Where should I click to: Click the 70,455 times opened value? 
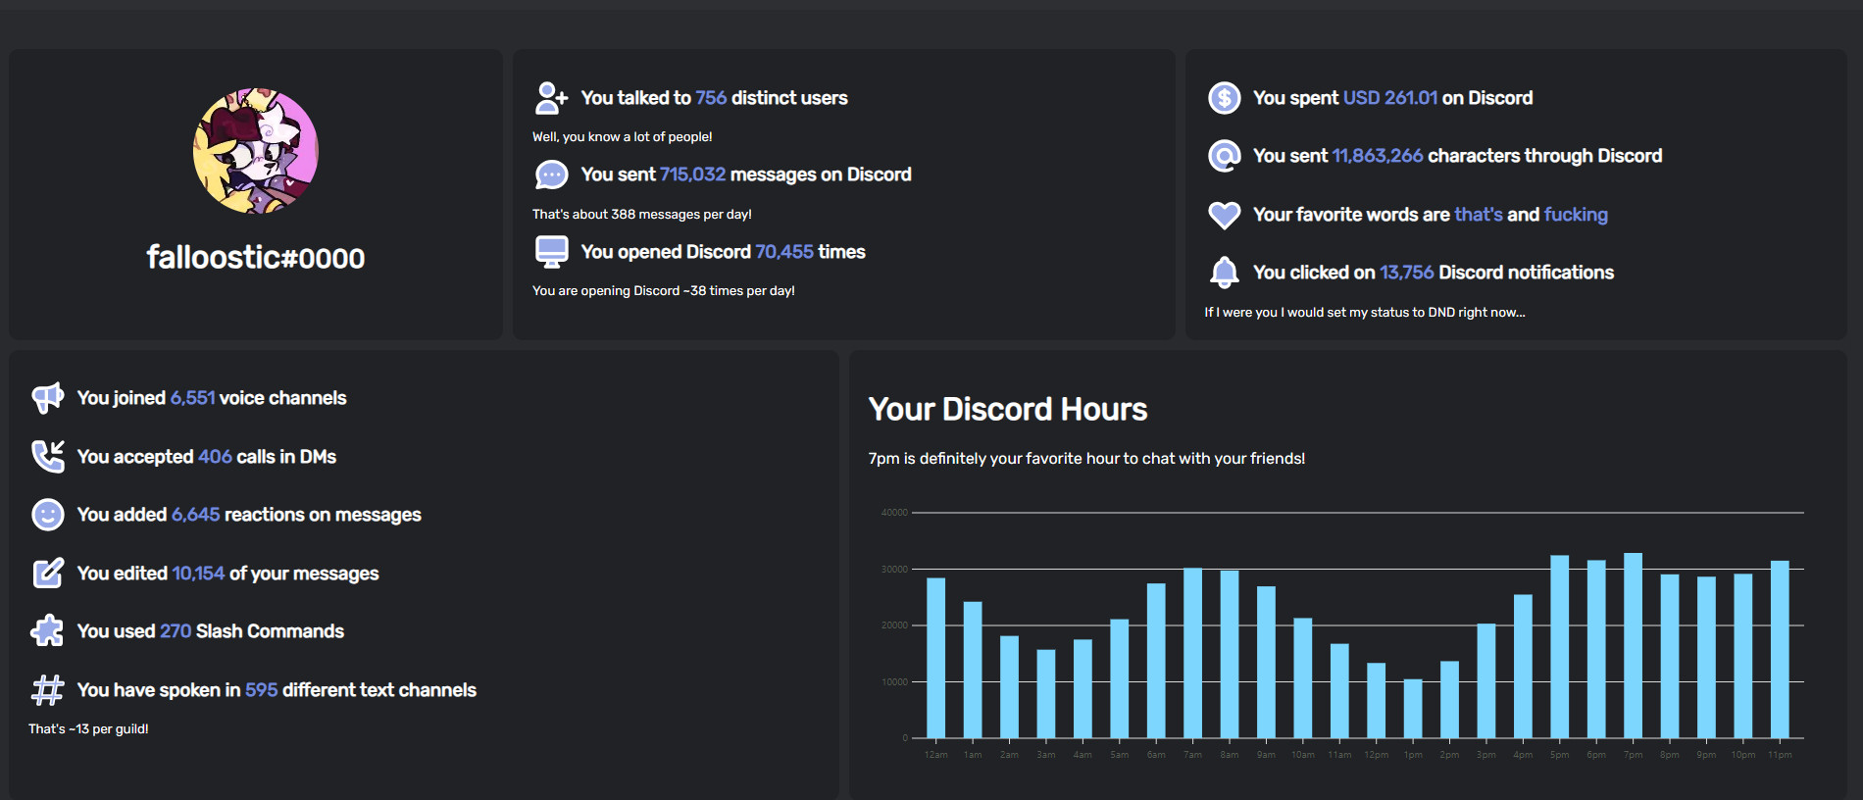[784, 252]
